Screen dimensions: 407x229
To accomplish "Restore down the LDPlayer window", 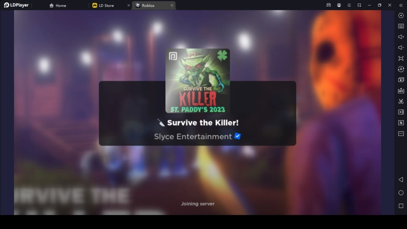I will [x=380, y=5].
